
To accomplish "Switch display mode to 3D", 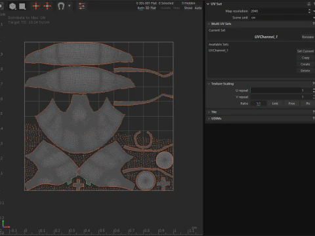I will [148, 8].
